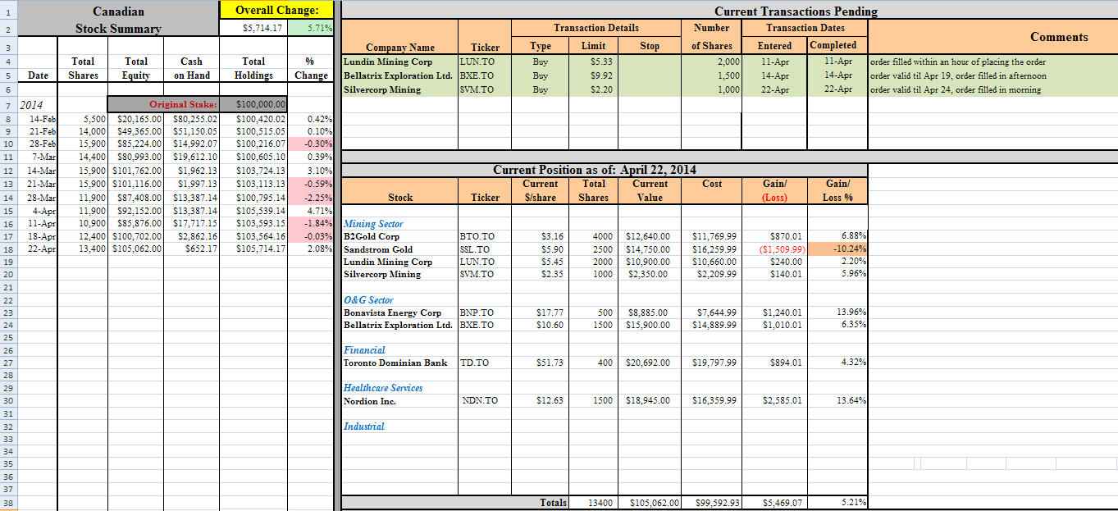Click the 13.96% gain cell
Image resolution: width=1118 pixels, height=511 pixels.
point(837,313)
